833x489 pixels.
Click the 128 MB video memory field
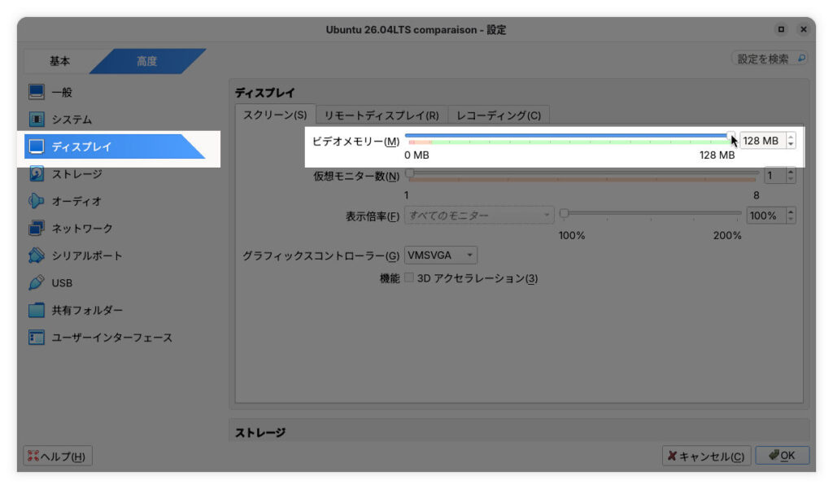pos(763,141)
